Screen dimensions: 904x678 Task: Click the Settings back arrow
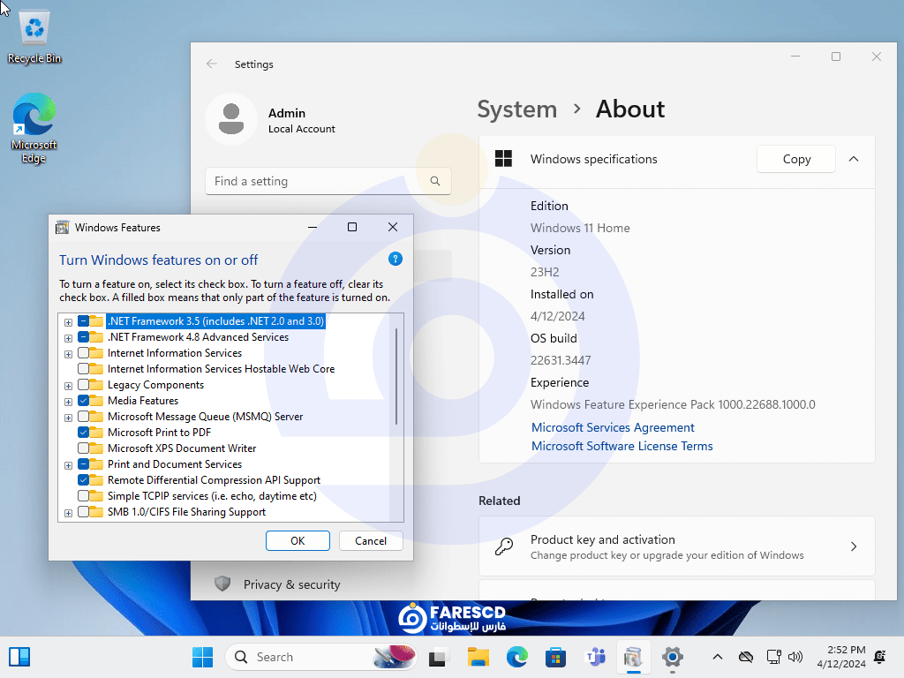(212, 64)
